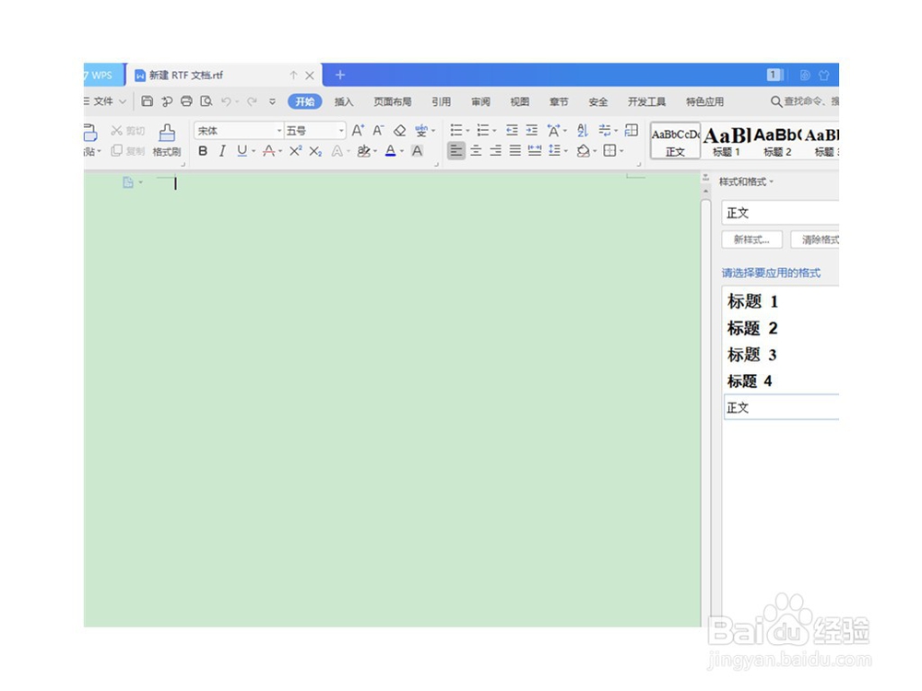This screenshot has height=691, width=922.
Task: Switch to the 插入 ribbon tab
Action: [x=344, y=101]
